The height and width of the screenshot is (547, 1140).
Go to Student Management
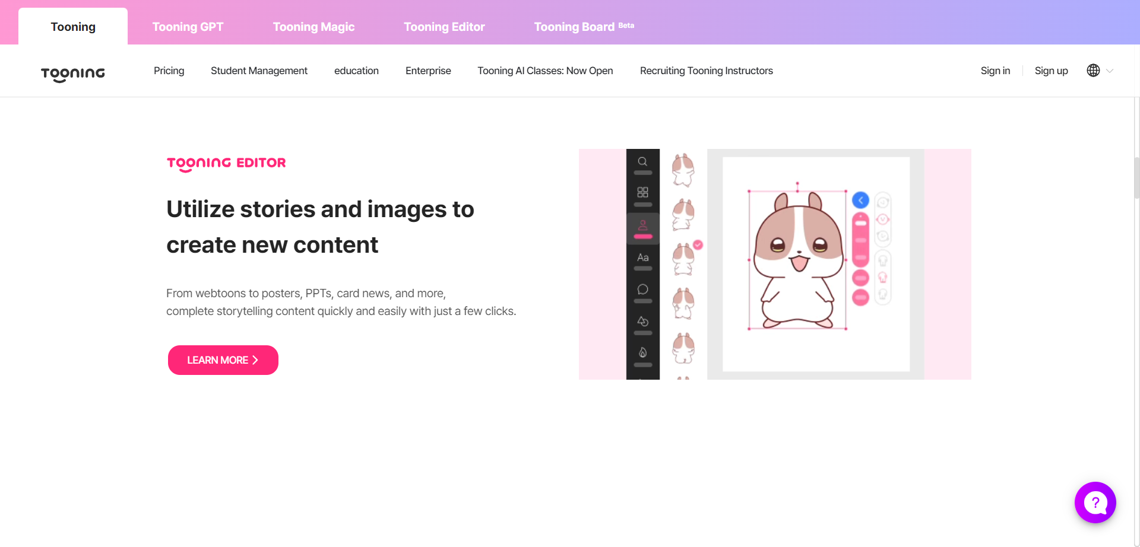point(259,71)
